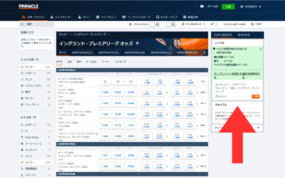Image resolution: width=285 pixels, height=178 pixels.
Task: Click the search magnifier icon
Action: 22,24
